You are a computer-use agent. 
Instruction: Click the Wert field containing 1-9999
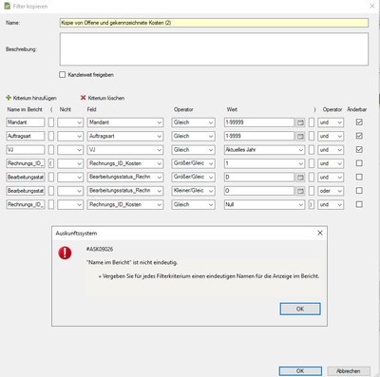(259, 136)
